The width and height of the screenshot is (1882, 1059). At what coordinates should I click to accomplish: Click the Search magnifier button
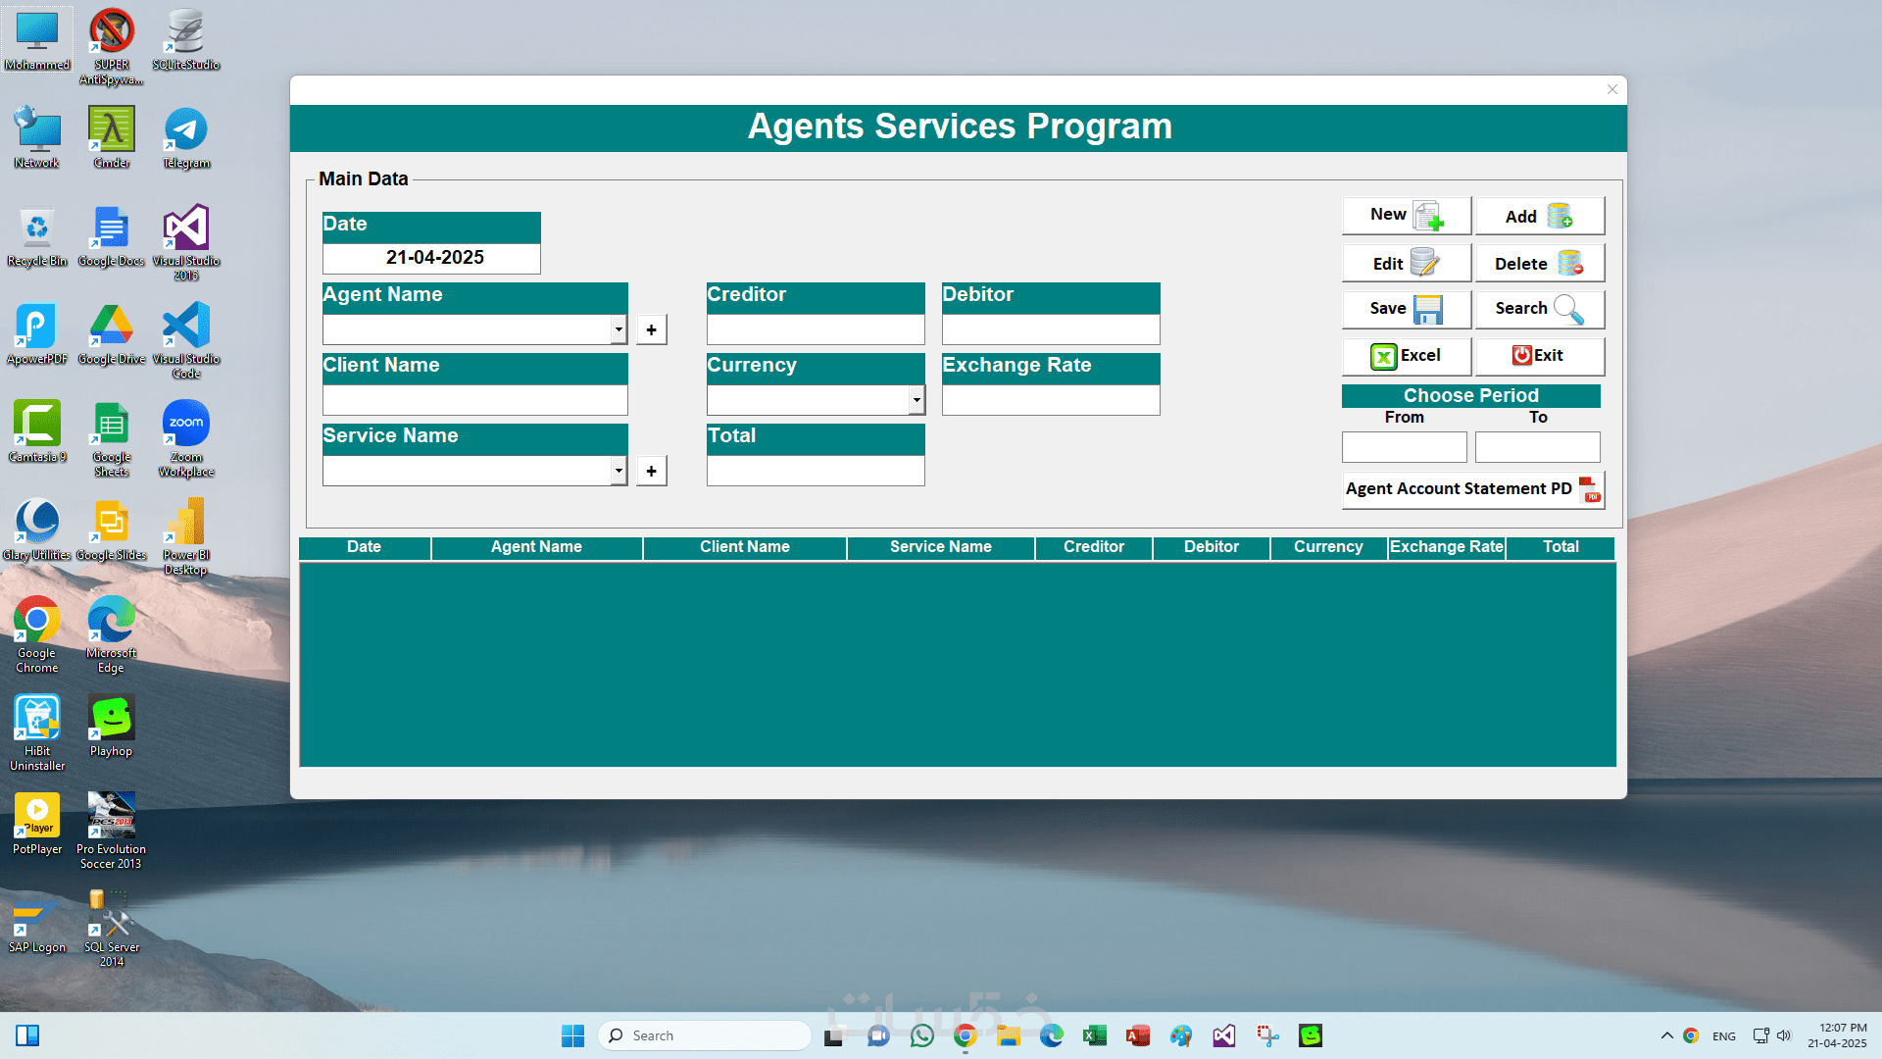pos(1539,309)
